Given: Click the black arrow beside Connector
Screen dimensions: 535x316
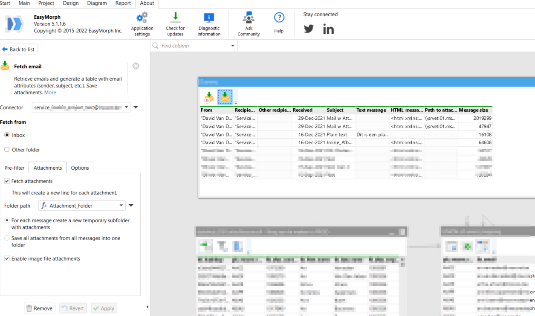Looking at the screenshot, I should 136,107.
